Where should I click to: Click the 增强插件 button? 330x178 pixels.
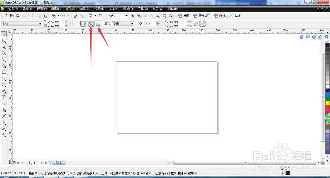click(x=202, y=16)
